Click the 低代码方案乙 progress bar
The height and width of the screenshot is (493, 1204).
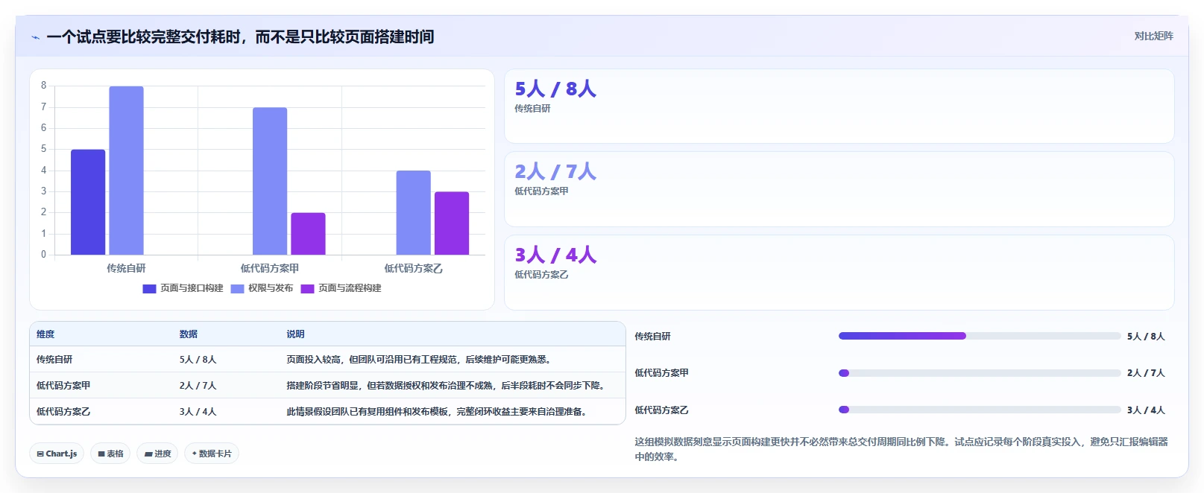pos(980,410)
